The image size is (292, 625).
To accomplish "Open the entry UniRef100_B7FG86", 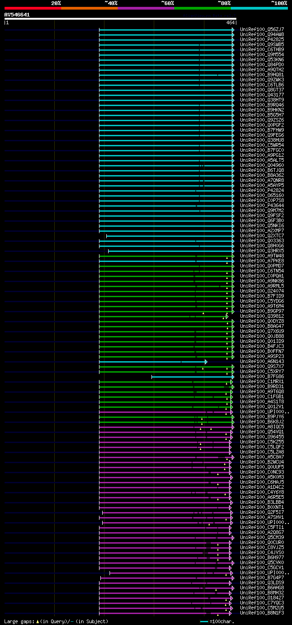I will point(262,376).
